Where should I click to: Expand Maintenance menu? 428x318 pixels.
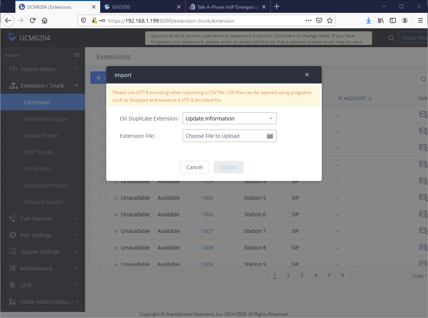tap(43, 269)
